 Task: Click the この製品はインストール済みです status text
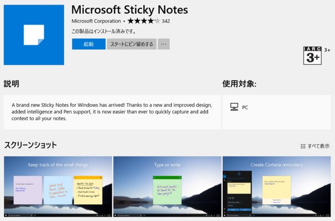point(103,32)
